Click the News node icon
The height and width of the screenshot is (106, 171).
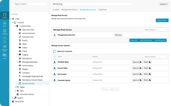(x=20, y=44)
